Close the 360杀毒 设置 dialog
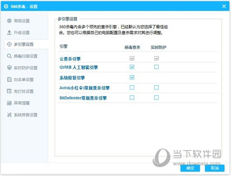 [x=224, y=6]
